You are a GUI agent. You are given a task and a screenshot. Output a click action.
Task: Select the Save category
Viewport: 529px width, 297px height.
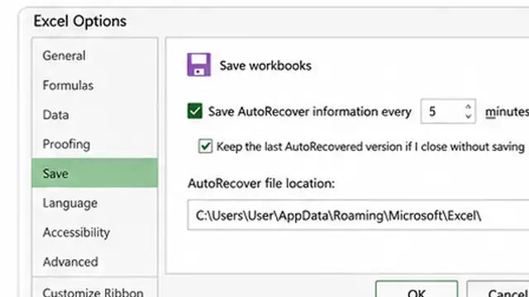coord(94,173)
